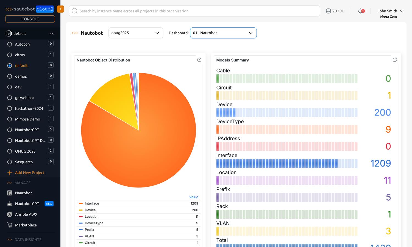Select Nautobot under the MANAGE section
Viewport: 412px width, 247px height.
[23, 193]
